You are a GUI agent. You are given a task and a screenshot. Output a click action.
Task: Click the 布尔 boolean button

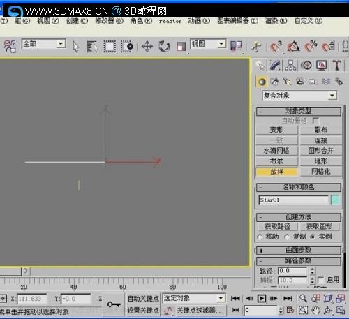(276, 161)
